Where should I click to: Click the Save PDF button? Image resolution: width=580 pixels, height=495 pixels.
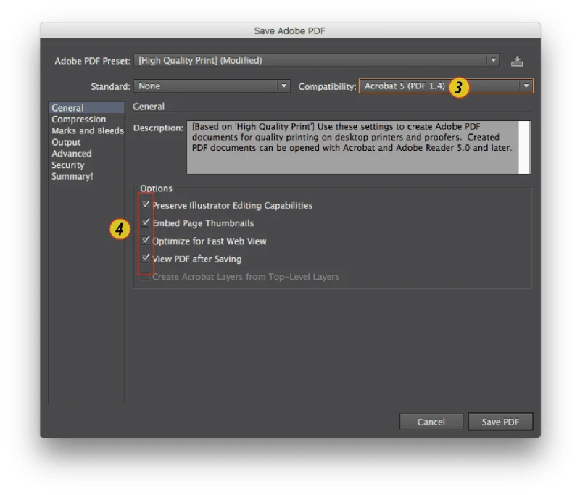[500, 423]
